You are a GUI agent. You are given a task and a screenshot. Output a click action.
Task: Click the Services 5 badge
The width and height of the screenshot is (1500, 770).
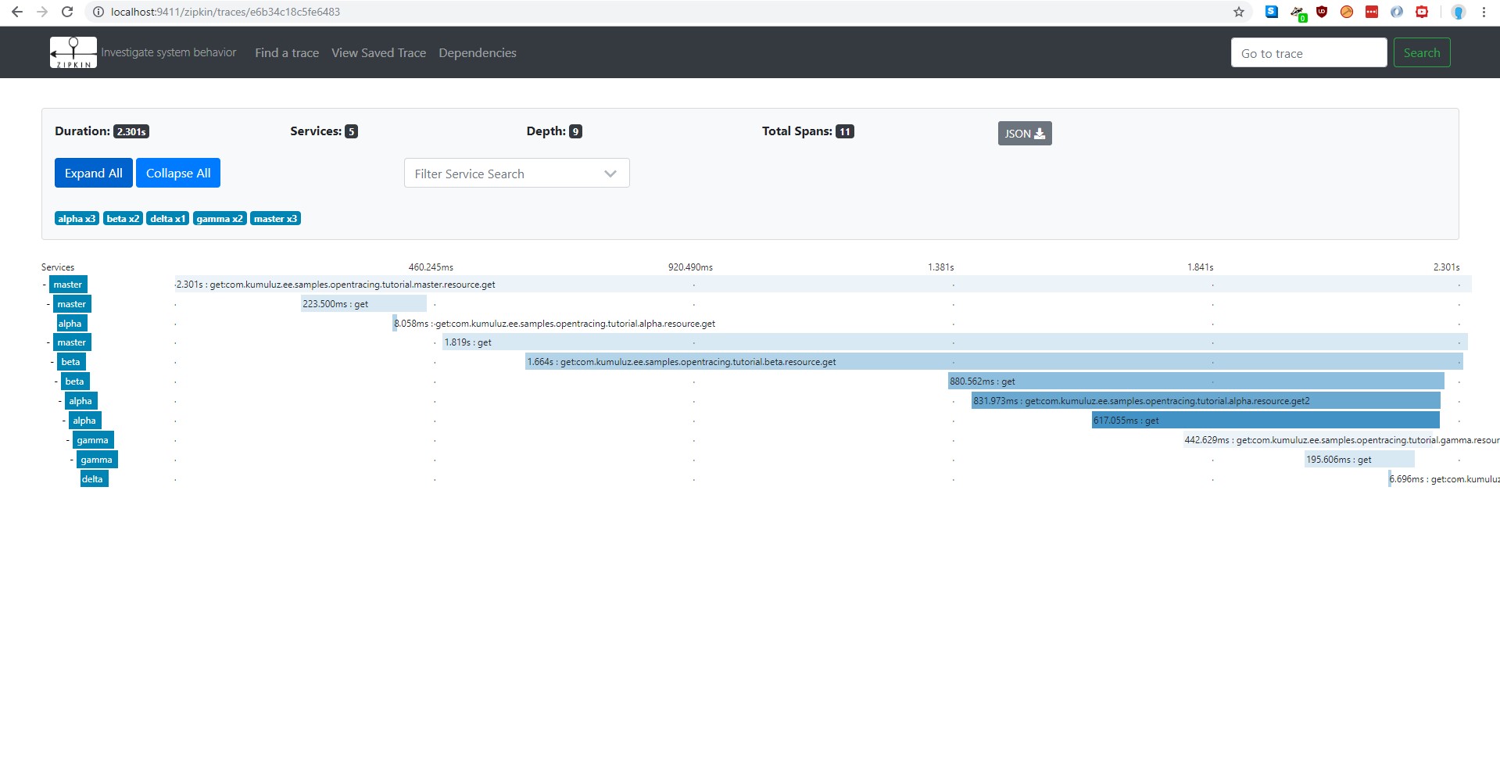[352, 131]
